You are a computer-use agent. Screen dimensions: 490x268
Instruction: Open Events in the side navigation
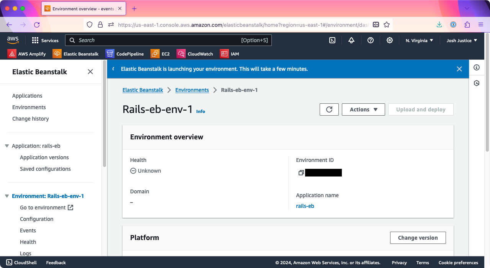click(x=28, y=230)
